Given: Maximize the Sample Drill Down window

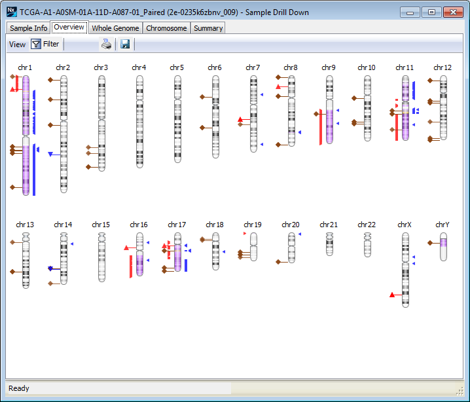Looking at the screenshot, I should (431, 12).
